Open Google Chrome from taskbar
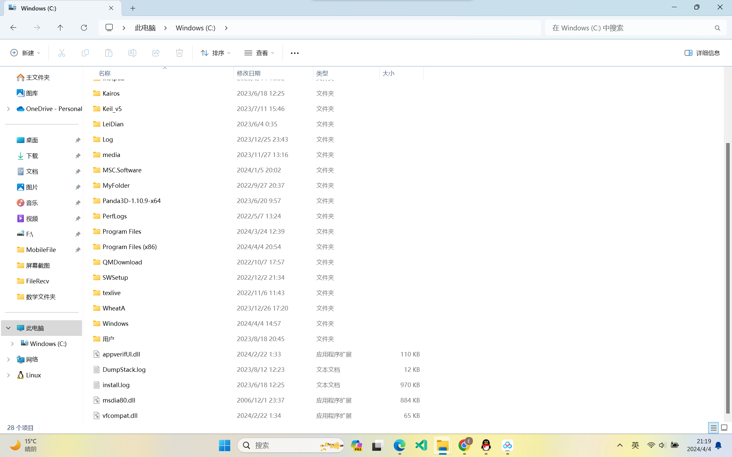 tap(464, 446)
